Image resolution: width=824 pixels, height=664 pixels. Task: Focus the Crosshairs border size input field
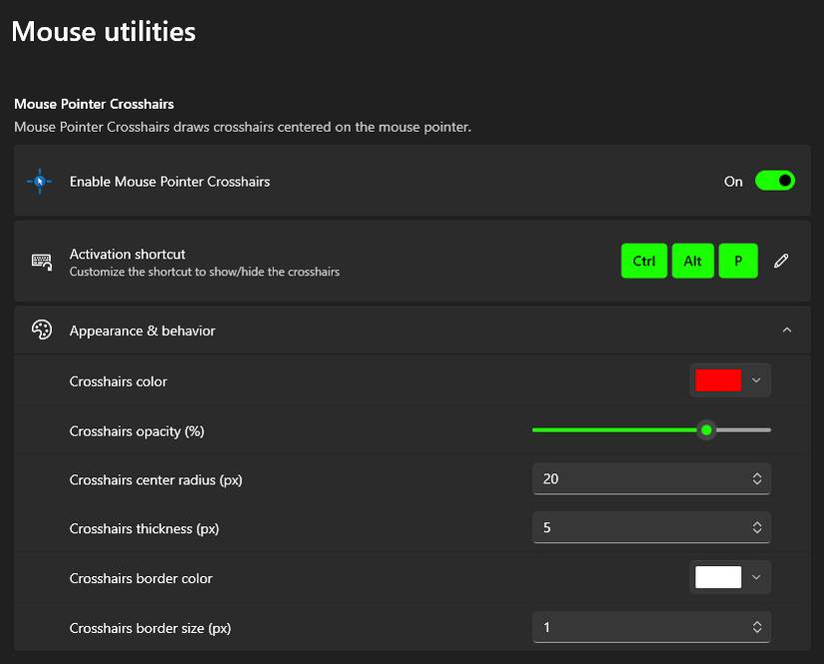click(651, 627)
